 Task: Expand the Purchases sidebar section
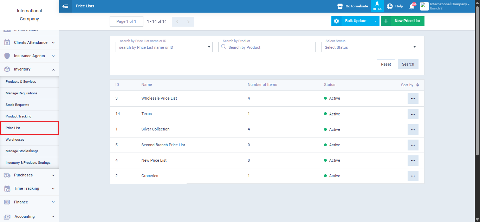(29, 175)
